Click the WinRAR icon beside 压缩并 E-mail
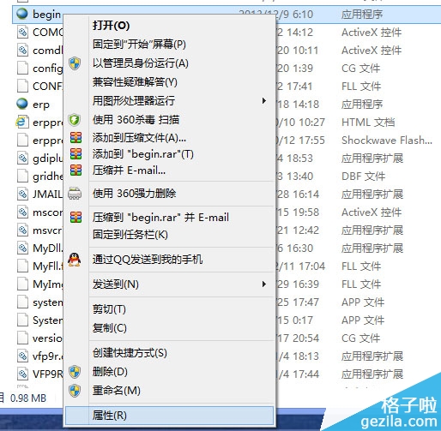 (x=76, y=171)
